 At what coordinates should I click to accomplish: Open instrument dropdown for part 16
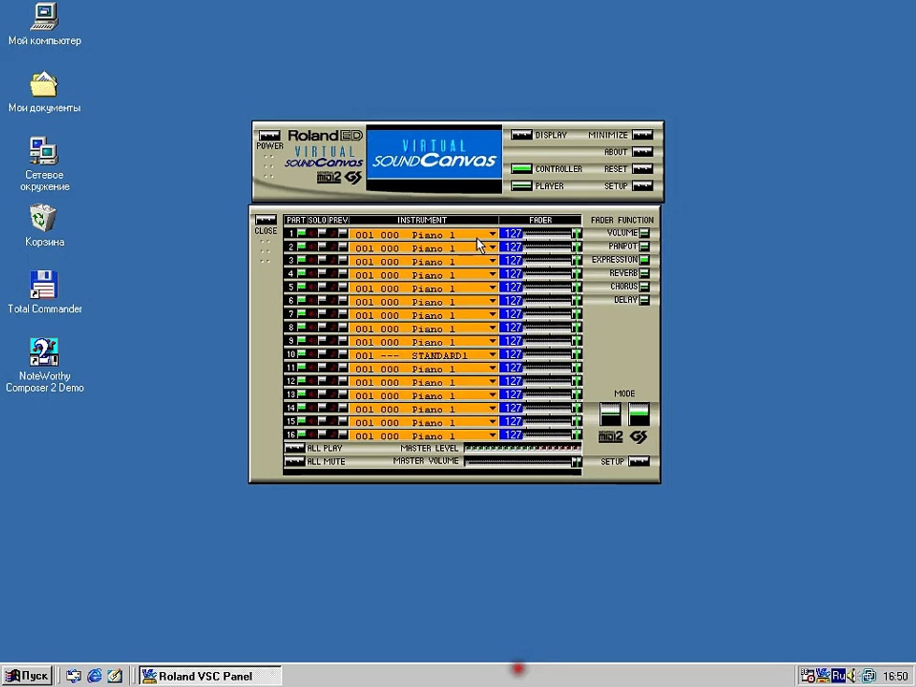pos(492,434)
